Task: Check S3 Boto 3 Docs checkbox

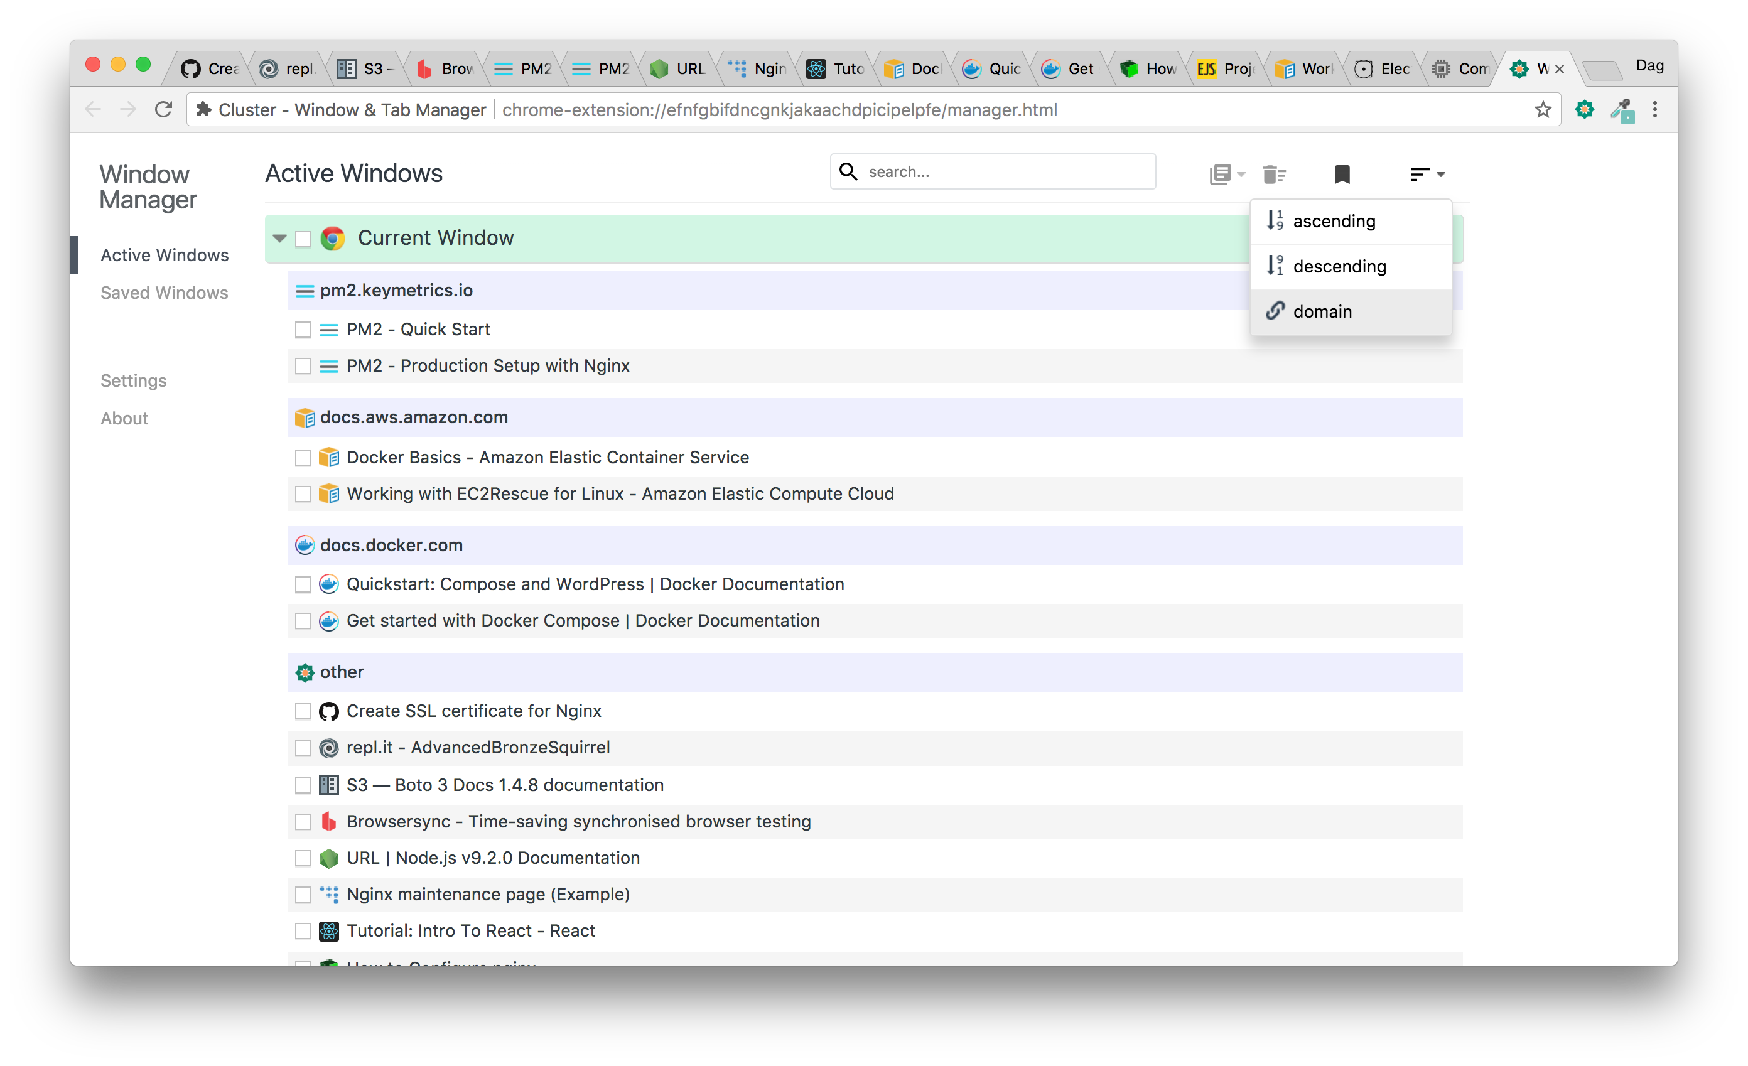Action: (303, 785)
